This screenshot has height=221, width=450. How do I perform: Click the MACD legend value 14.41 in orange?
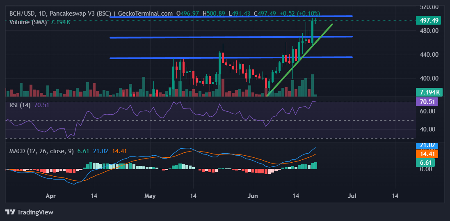[x=119, y=151]
